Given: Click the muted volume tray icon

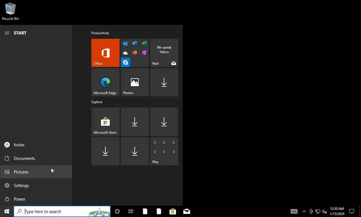Looking at the screenshot, I should point(325,211).
